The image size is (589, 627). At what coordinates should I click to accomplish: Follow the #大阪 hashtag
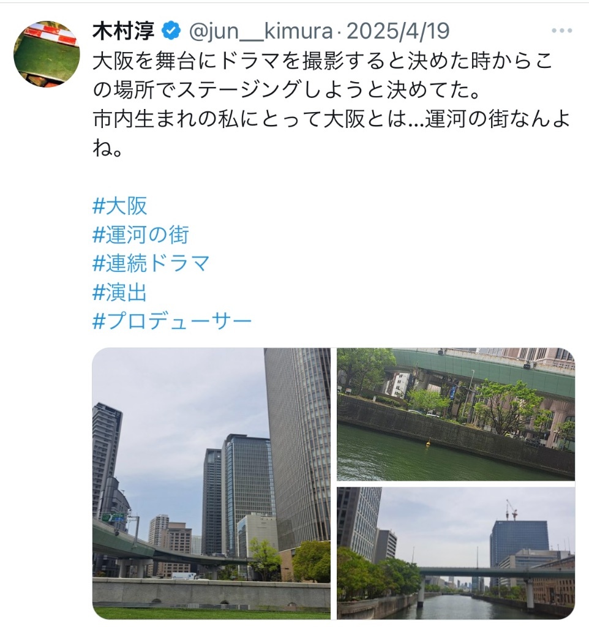pyautogui.click(x=119, y=206)
